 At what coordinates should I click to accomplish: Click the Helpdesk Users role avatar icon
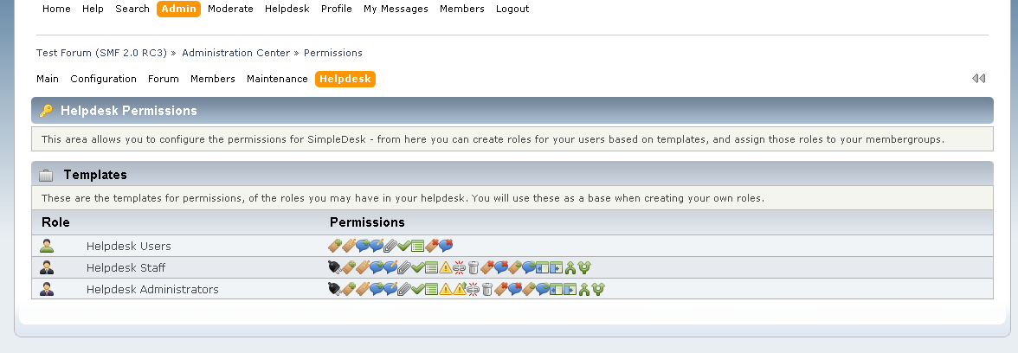click(47, 246)
